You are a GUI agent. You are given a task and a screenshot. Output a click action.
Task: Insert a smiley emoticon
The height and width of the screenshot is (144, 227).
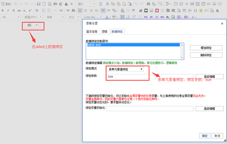click(201, 11)
